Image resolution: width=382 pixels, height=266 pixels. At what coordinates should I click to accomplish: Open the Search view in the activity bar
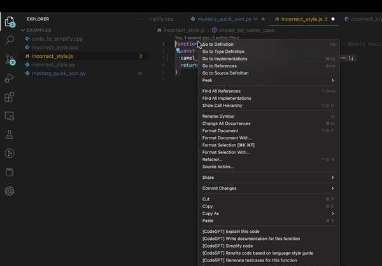10,40
